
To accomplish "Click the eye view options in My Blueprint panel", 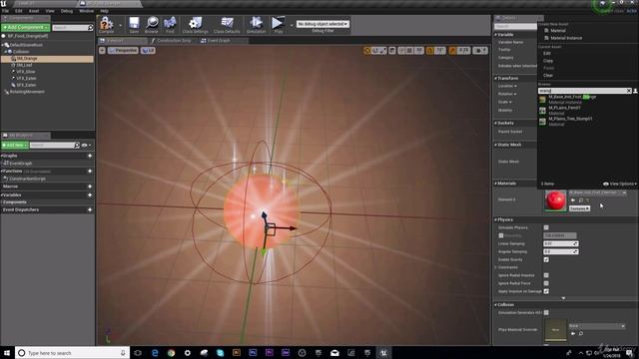I will (x=86, y=146).
